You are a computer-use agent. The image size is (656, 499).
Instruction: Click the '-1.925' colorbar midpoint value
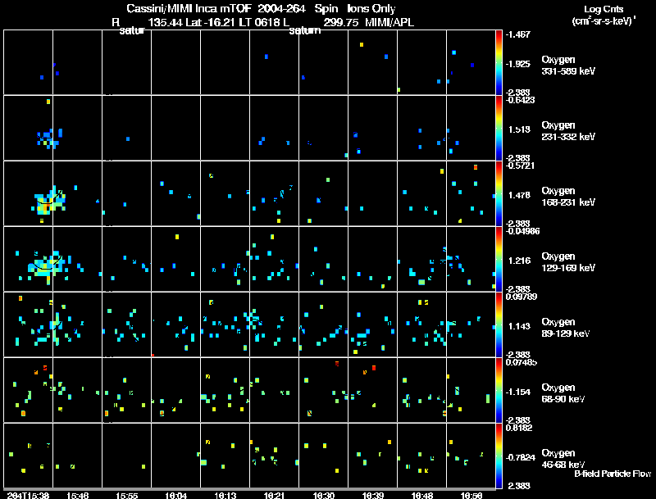(x=518, y=64)
